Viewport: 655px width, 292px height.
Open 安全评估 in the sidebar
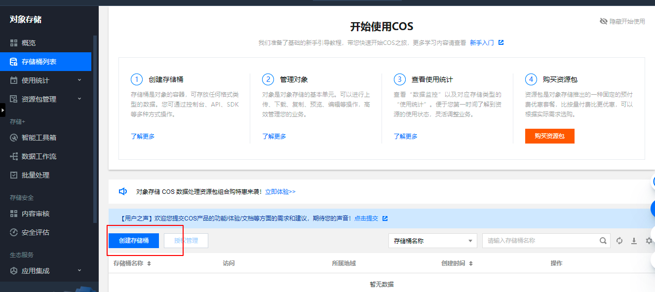click(x=36, y=232)
